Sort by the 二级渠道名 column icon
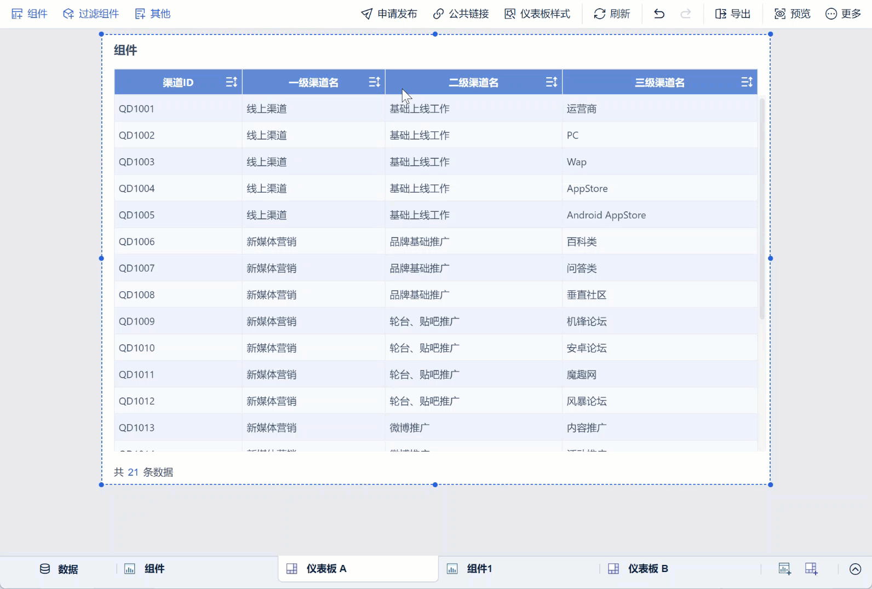This screenshot has width=872, height=589. (x=552, y=82)
